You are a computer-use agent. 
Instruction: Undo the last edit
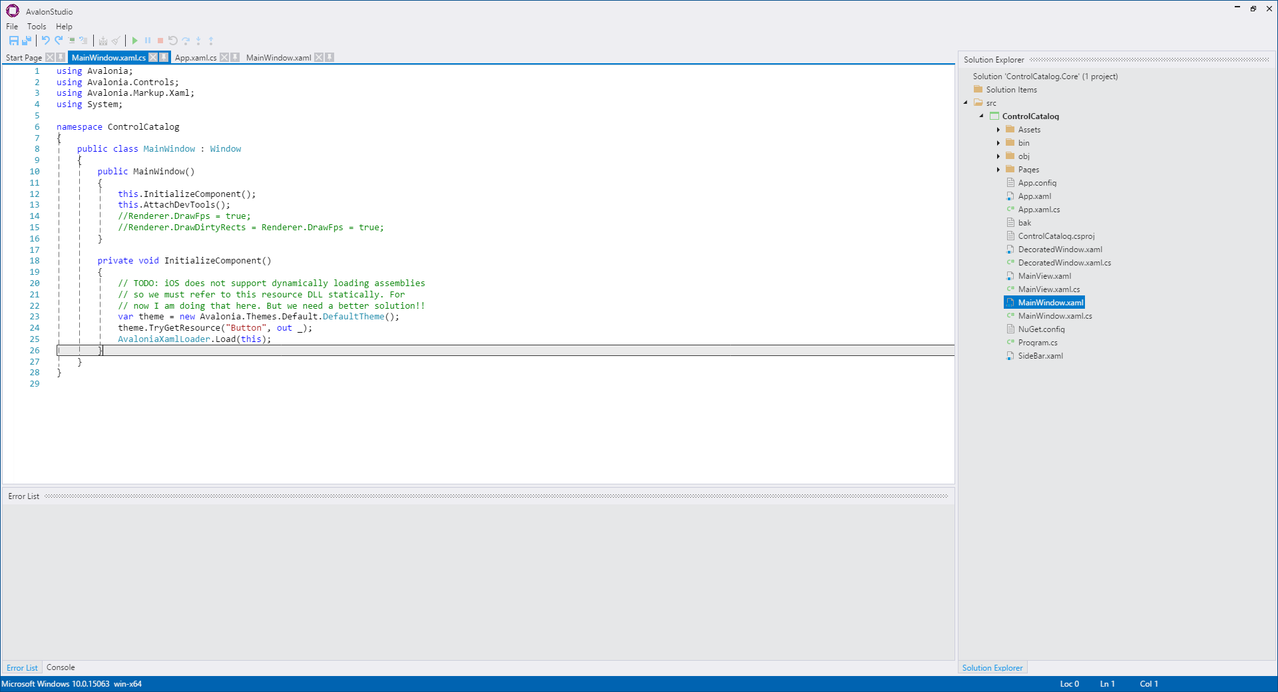[45, 41]
